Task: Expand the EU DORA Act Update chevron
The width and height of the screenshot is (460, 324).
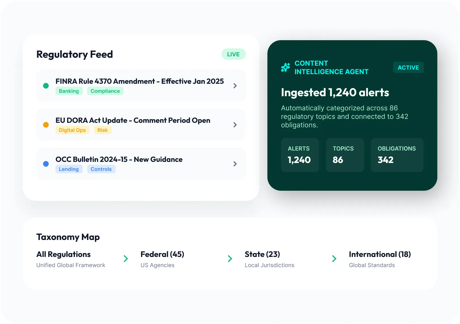Action: pyautogui.click(x=235, y=125)
